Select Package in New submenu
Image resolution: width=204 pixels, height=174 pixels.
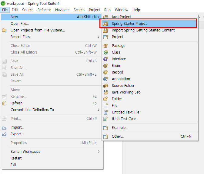tap(150, 46)
